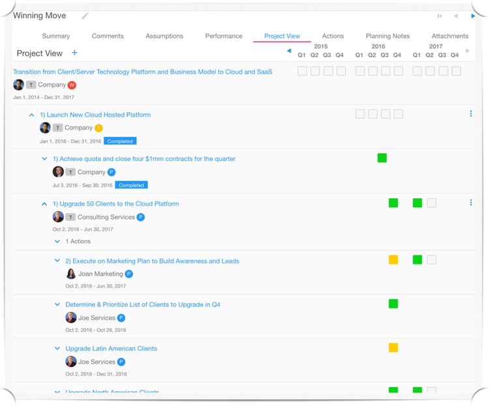This screenshot has width=489, height=406.
Task: Collapse Upgrade 50 Clients chevron
Action: click(44, 204)
